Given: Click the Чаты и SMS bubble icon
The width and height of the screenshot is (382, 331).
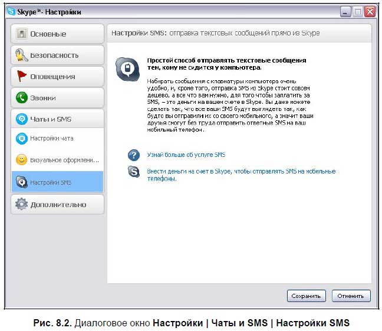Looking at the screenshot, I should [22, 119].
